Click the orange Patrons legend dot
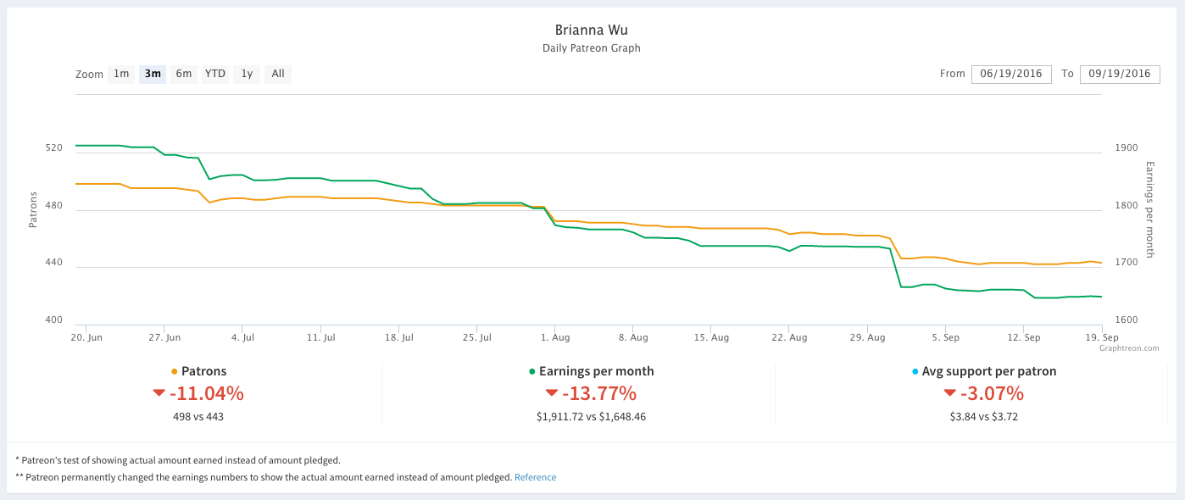 [175, 371]
